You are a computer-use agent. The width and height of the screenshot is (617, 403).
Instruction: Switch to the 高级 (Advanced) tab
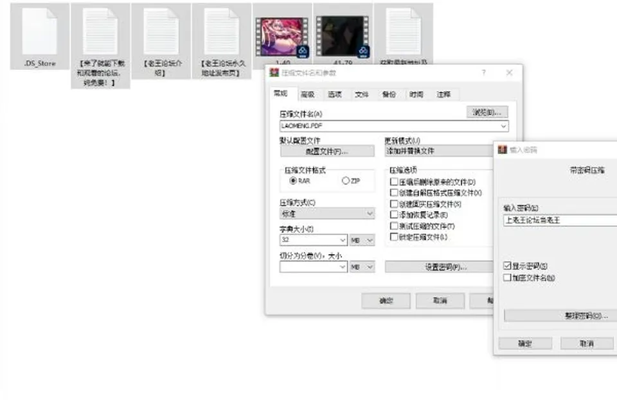point(307,94)
